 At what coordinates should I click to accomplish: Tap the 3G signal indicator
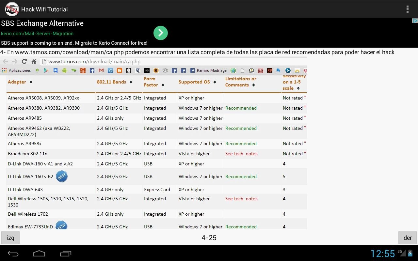point(402,253)
